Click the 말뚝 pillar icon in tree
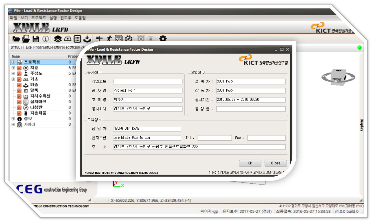The image size is (372, 222). pos(26,91)
